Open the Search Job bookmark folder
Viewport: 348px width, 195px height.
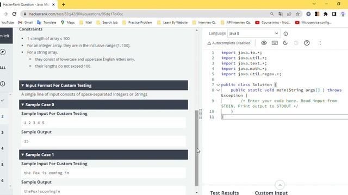click(x=107, y=22)
